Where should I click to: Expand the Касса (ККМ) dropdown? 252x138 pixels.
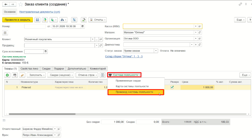click(196, 26)
